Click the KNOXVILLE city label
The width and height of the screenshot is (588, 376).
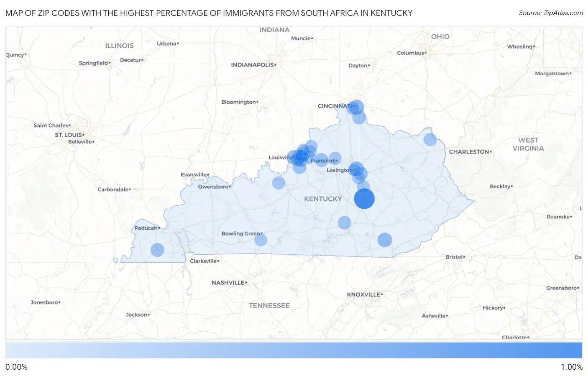tap(364, 294)
